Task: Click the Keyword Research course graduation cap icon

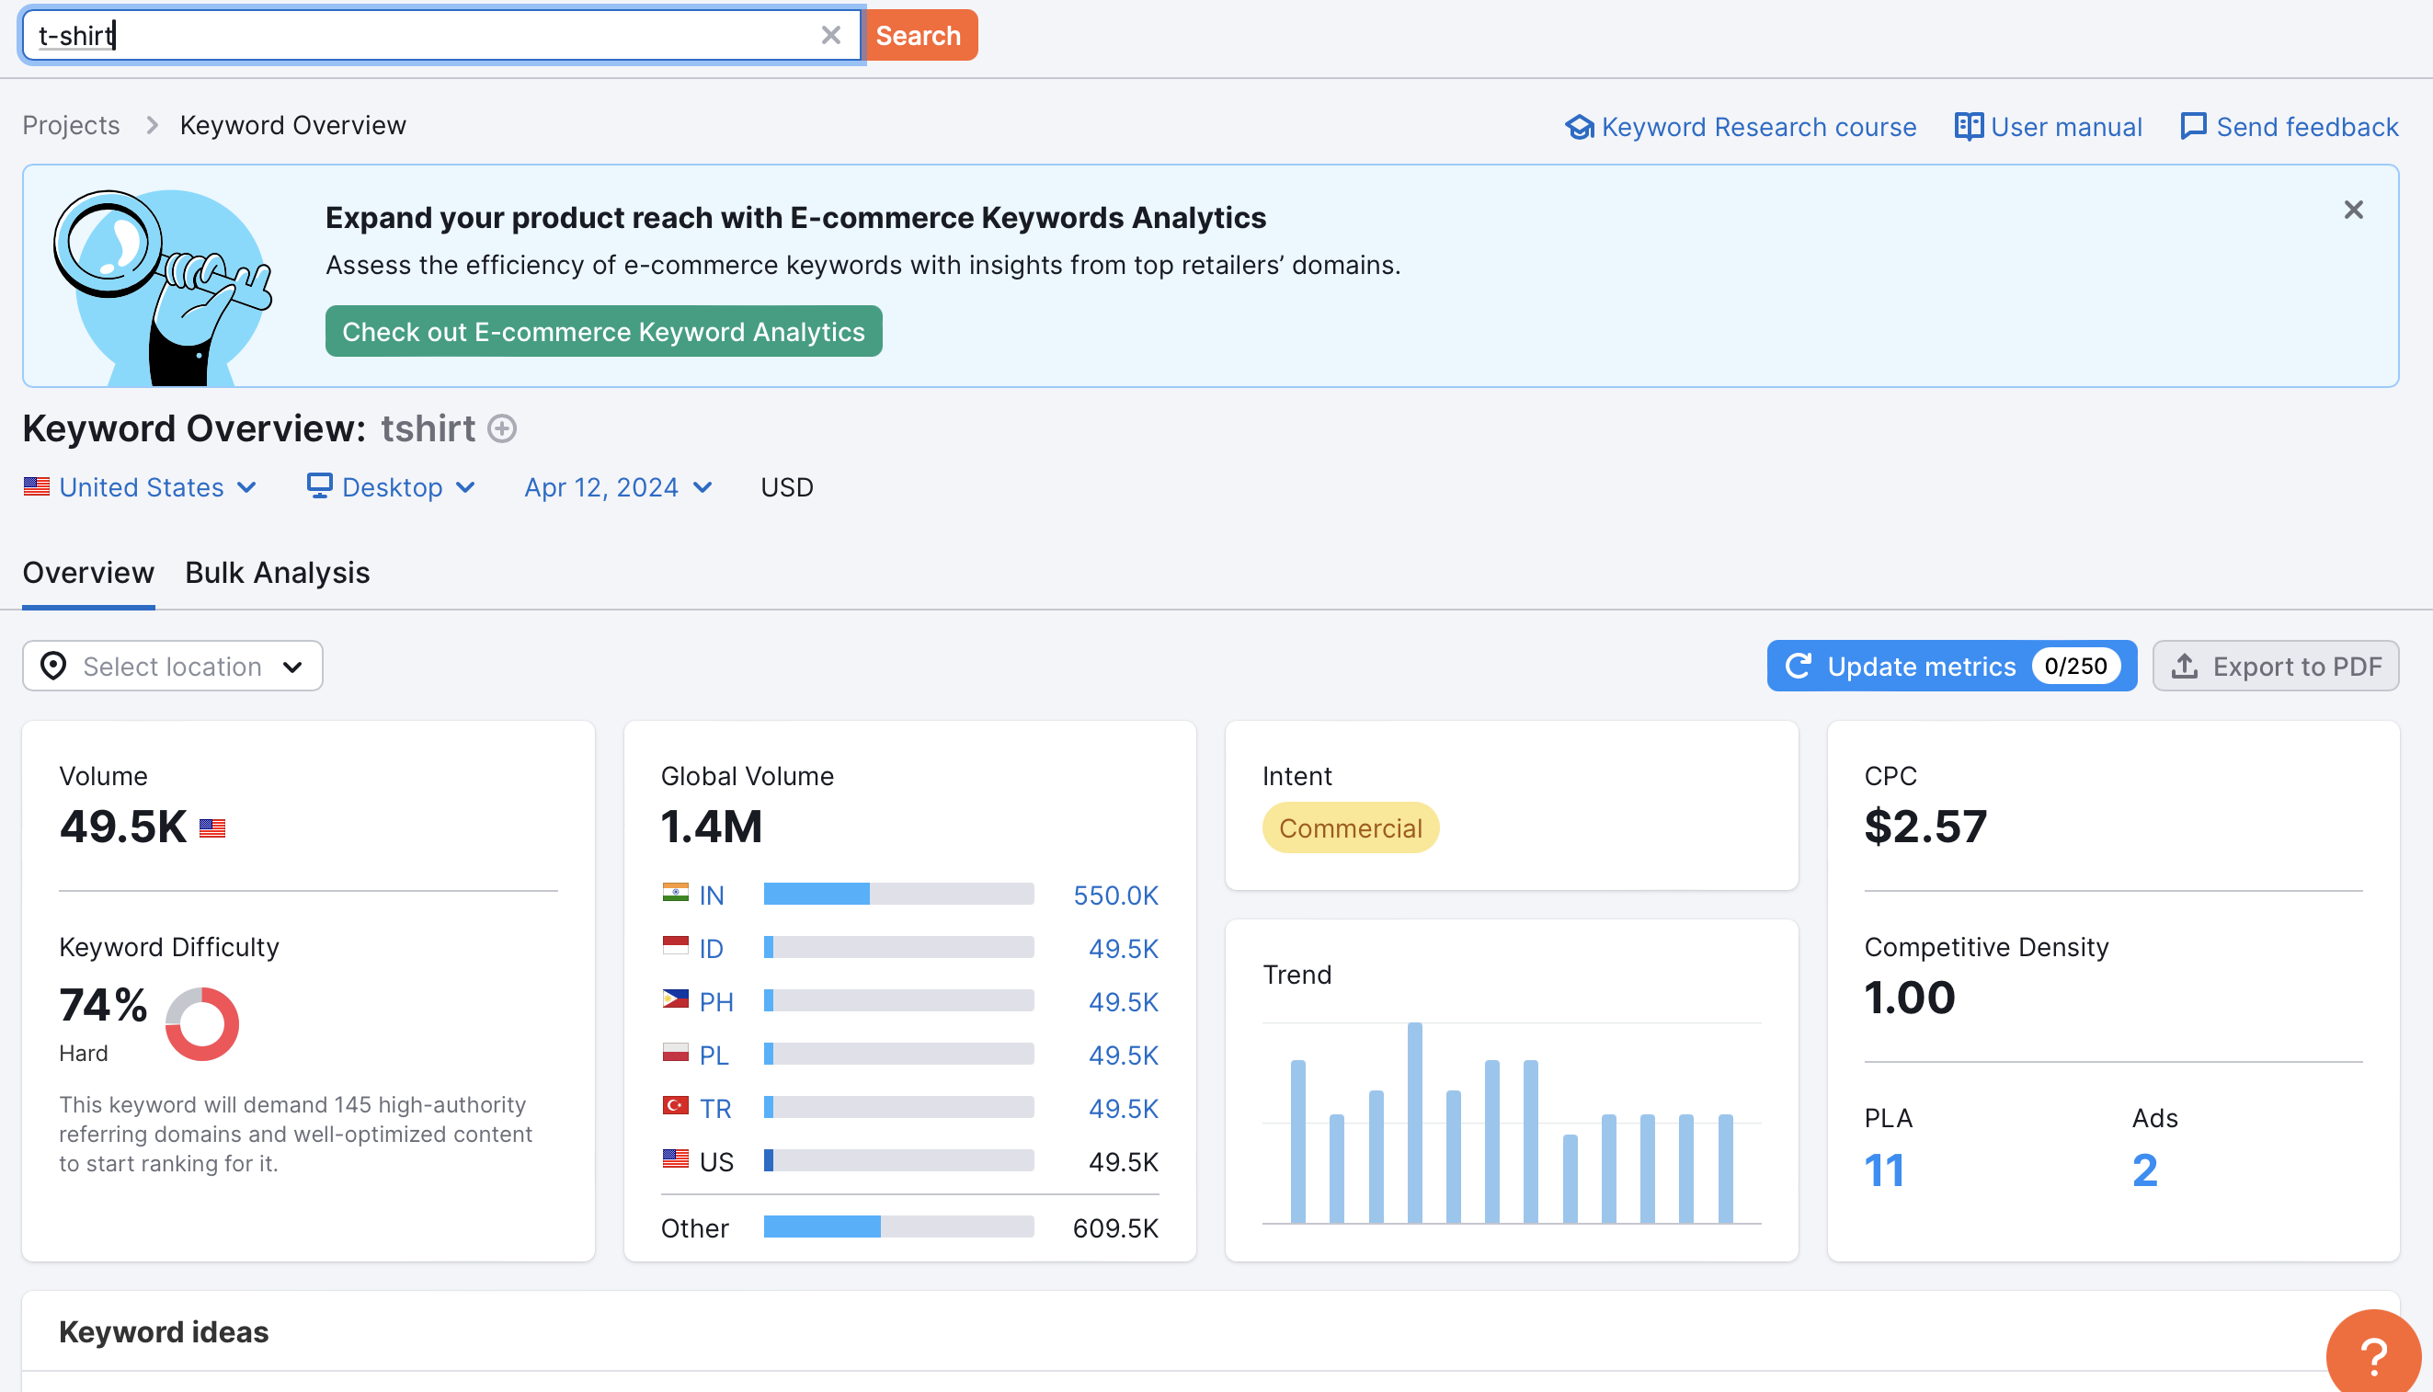Action: [x=1579, y=126]
